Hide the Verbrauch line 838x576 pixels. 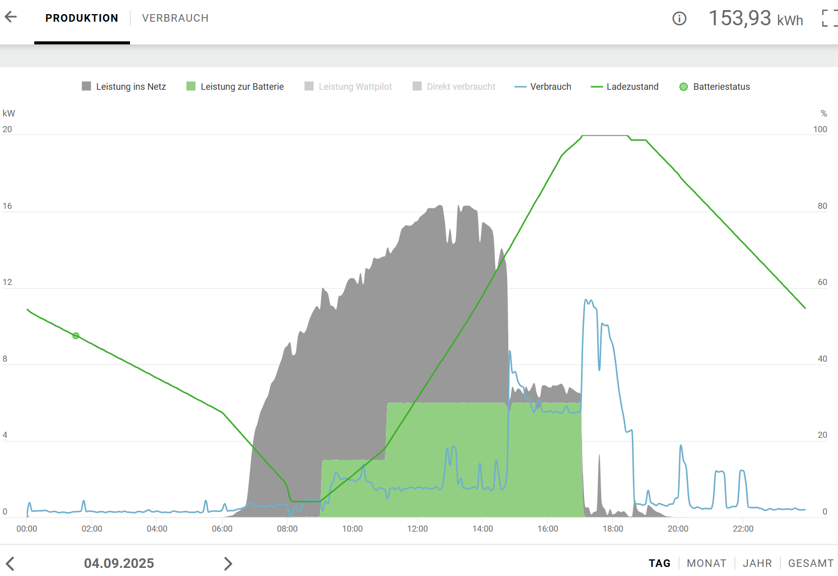543,87
